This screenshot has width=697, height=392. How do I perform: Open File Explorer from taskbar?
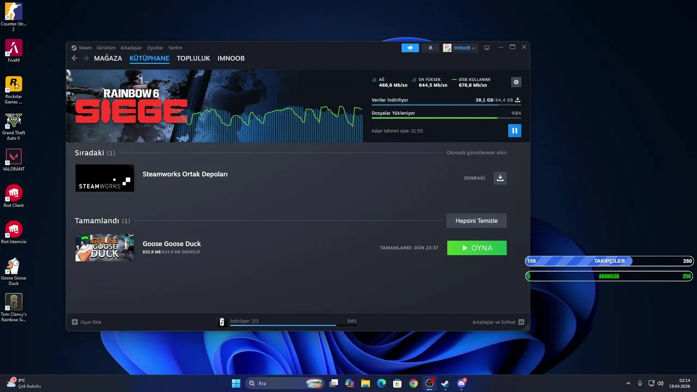pyautogui.click(x=365, y=383)
